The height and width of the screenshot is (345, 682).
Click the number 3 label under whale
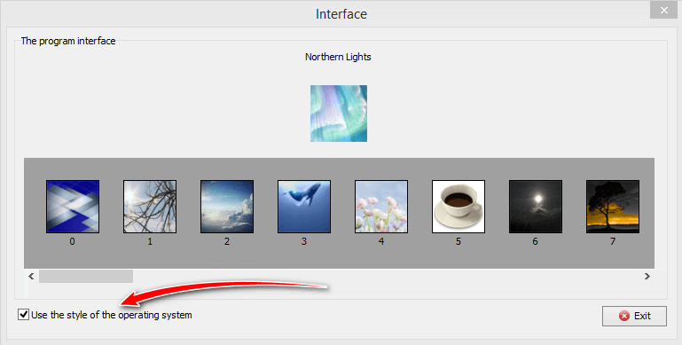pyautogui.click(x=304, y=241)
